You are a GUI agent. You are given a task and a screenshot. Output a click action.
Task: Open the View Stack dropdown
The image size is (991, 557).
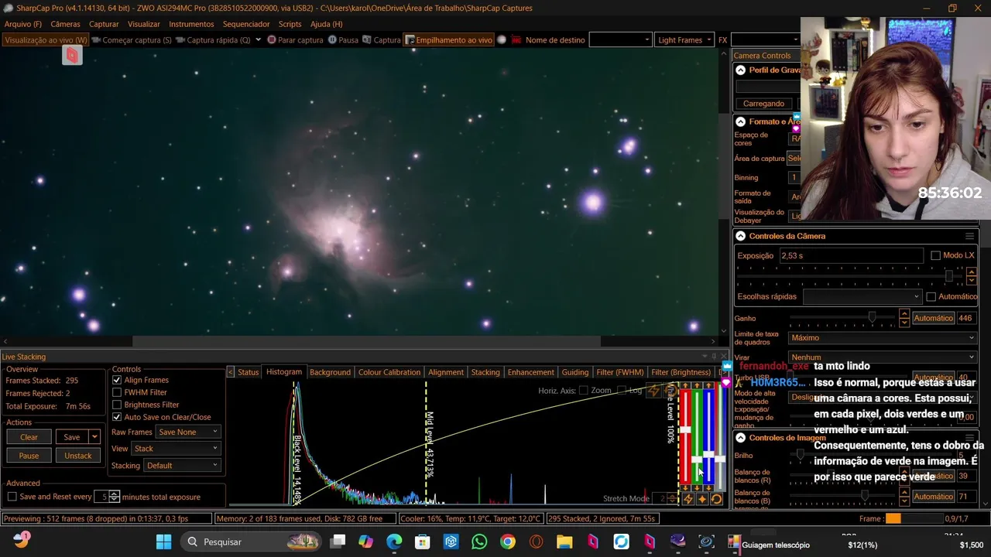[176, 449]
